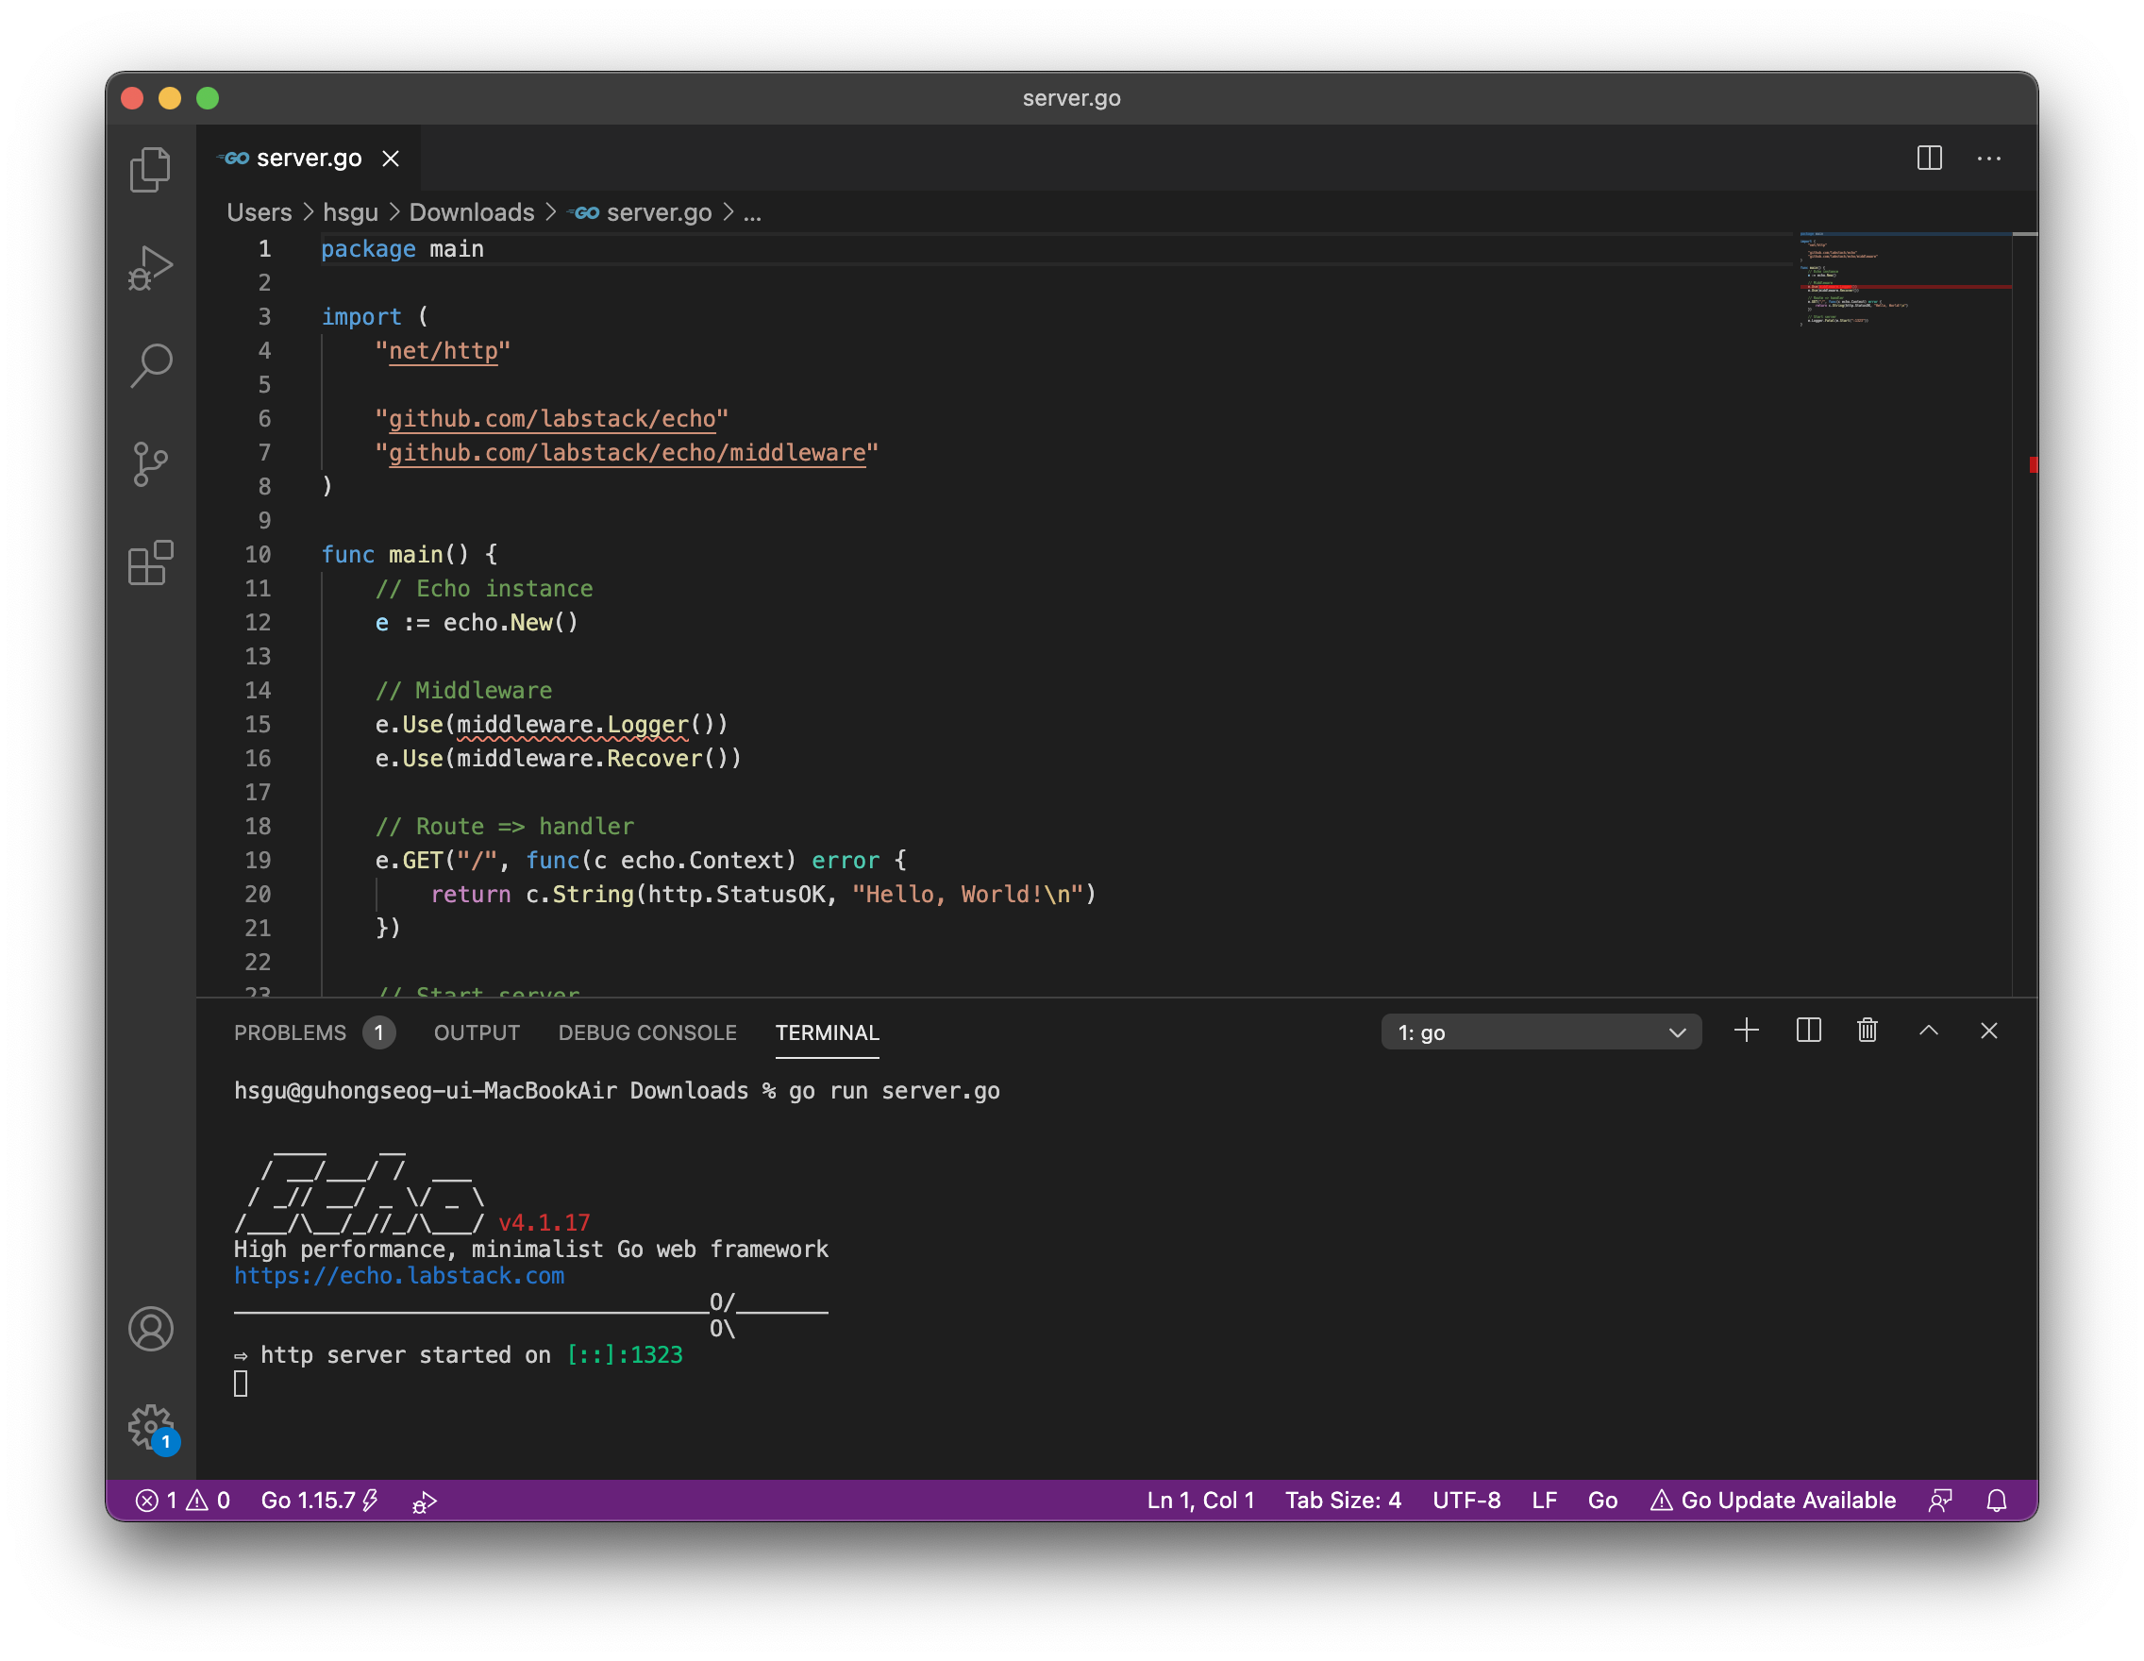Viewport: 2144px width, 1661px height.
Task: Open the Source Control view
Action: pyautogui.click(x=150, y=463)
